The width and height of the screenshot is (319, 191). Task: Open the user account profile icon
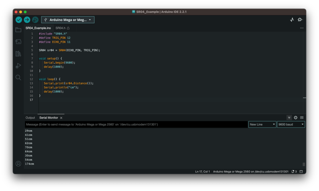tap(18, 164)
